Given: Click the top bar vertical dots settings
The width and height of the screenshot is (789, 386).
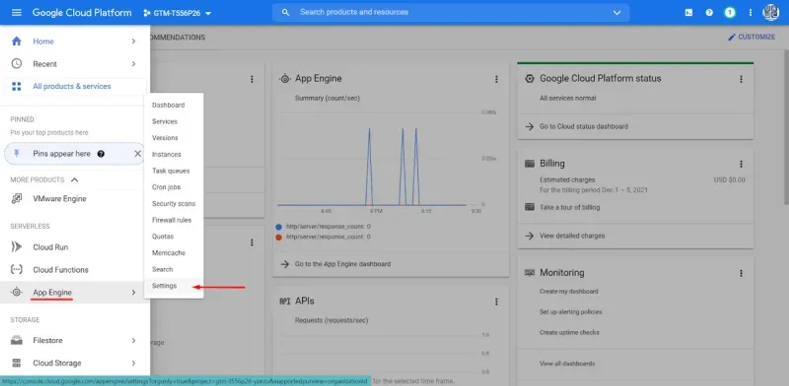Looking at the screenshot, I should pyautogui.click(x=750, y=13).
